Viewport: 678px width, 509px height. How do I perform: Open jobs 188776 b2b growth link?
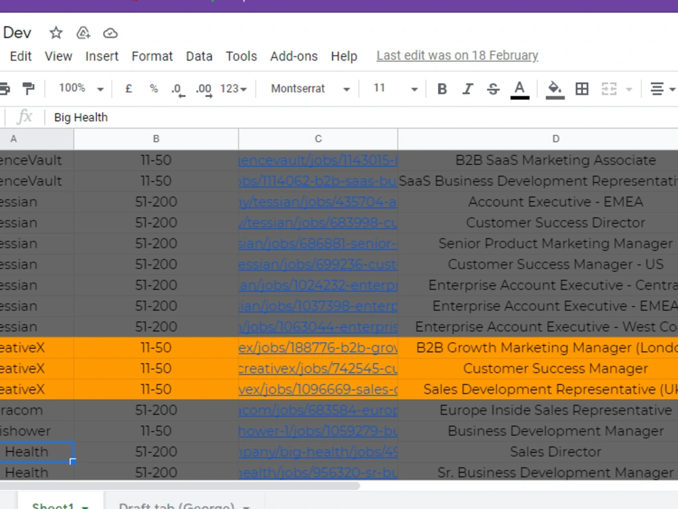click(x=318, y=347)
